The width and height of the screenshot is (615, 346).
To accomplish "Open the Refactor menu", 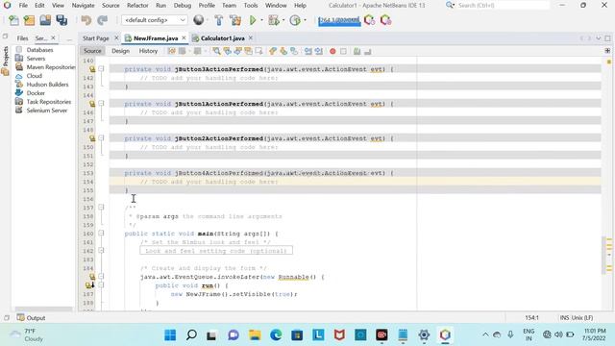I will tap(137, 6).
